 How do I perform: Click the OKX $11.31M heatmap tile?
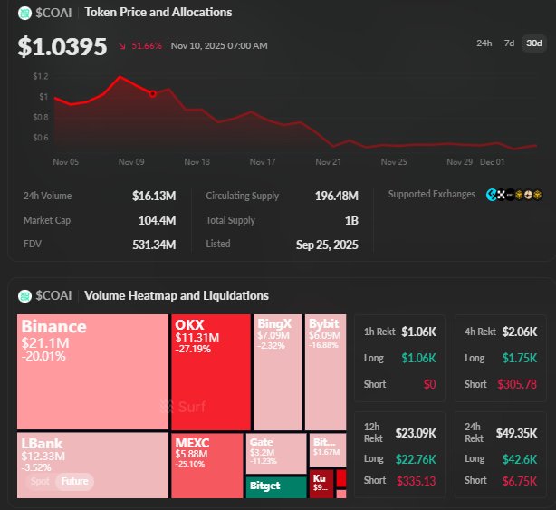[210, 371]
